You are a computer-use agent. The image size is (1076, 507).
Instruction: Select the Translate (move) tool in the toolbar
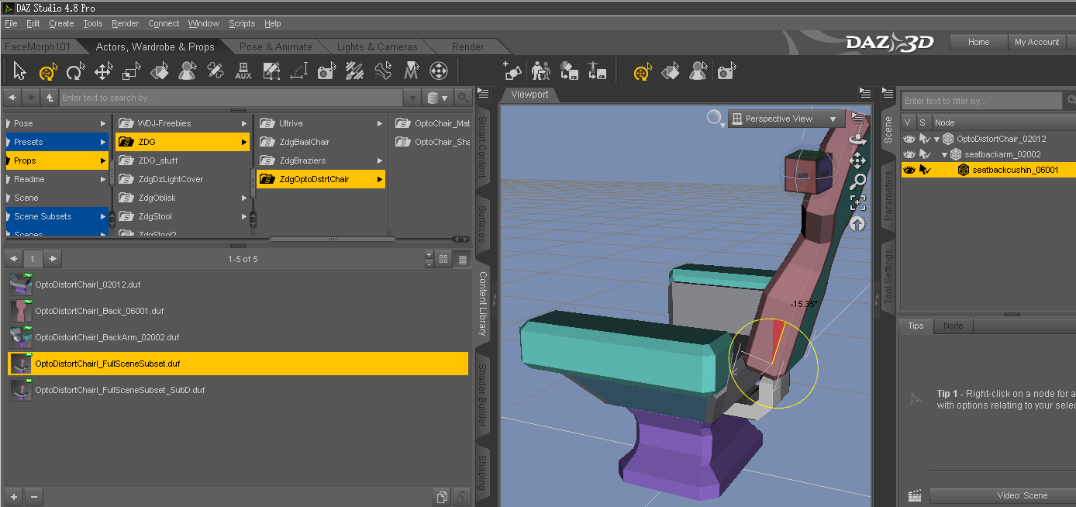click(103, 72)
